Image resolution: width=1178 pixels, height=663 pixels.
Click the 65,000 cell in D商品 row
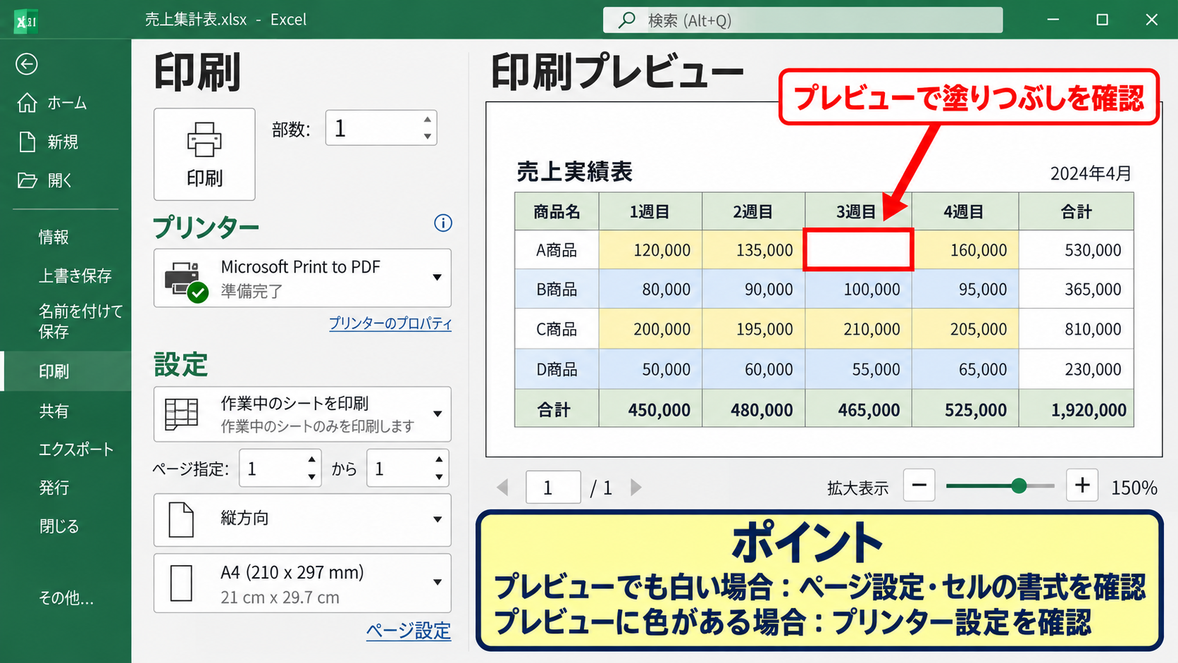tap(965, 369)
